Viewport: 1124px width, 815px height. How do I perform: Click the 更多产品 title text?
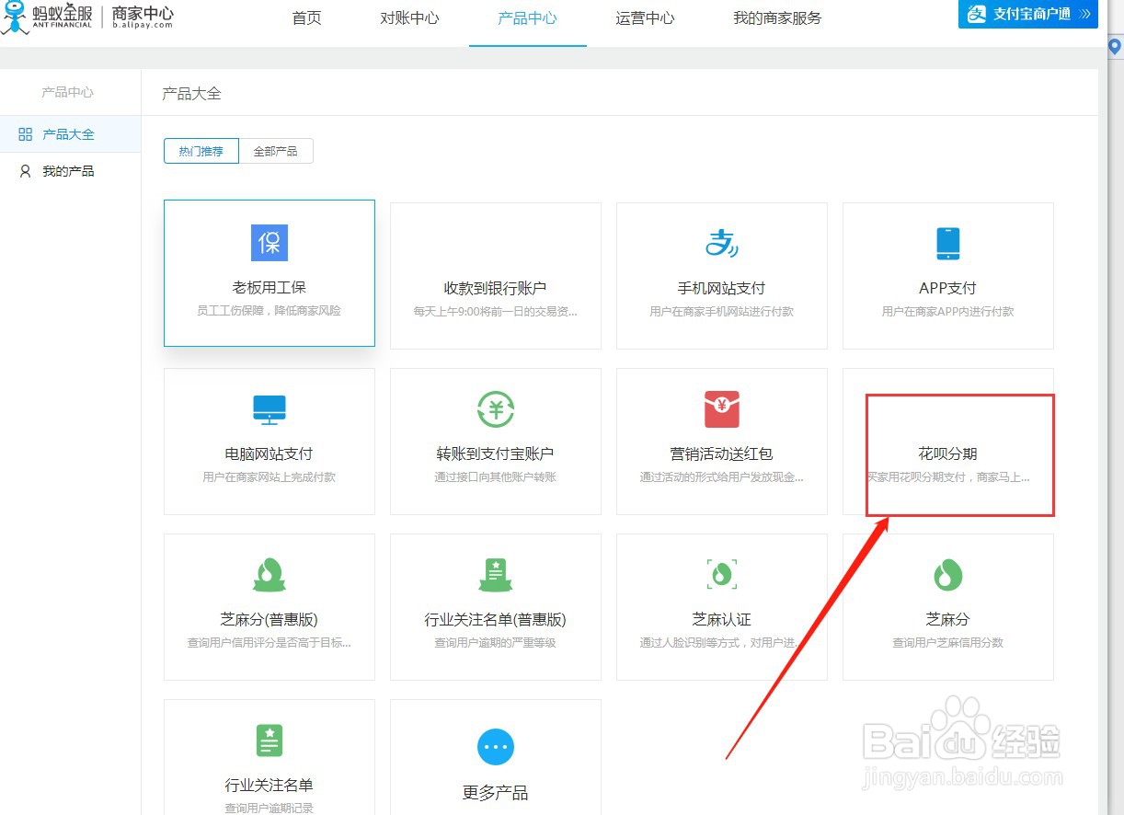496,793
